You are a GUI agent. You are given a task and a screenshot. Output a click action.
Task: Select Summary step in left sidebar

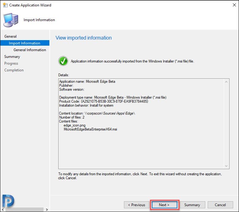click(x=12, y=57)
